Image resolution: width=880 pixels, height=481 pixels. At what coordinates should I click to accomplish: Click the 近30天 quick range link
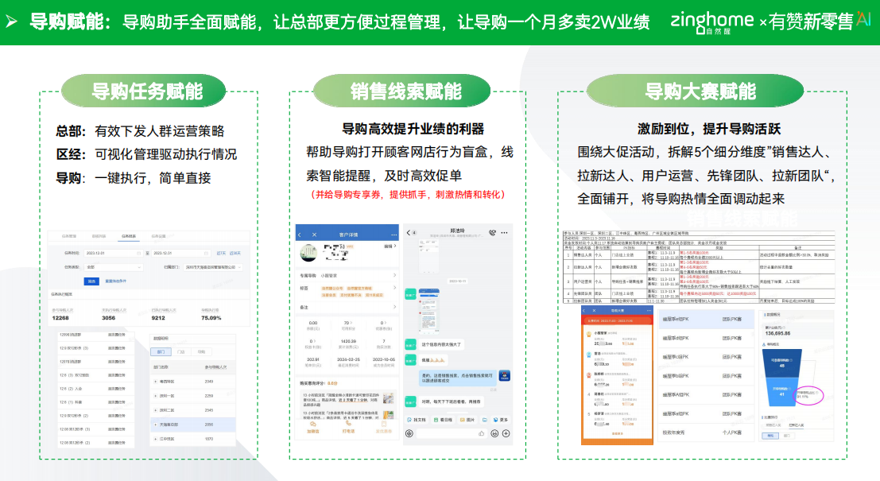coord(235,253)
